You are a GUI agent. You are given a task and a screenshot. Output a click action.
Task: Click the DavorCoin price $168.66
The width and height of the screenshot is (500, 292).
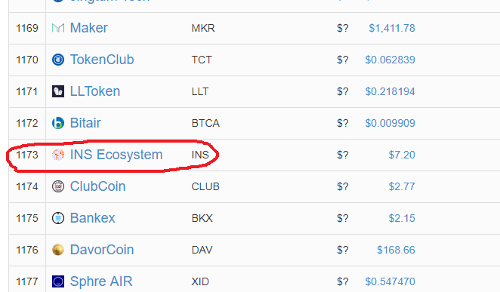tap(396, 250)
